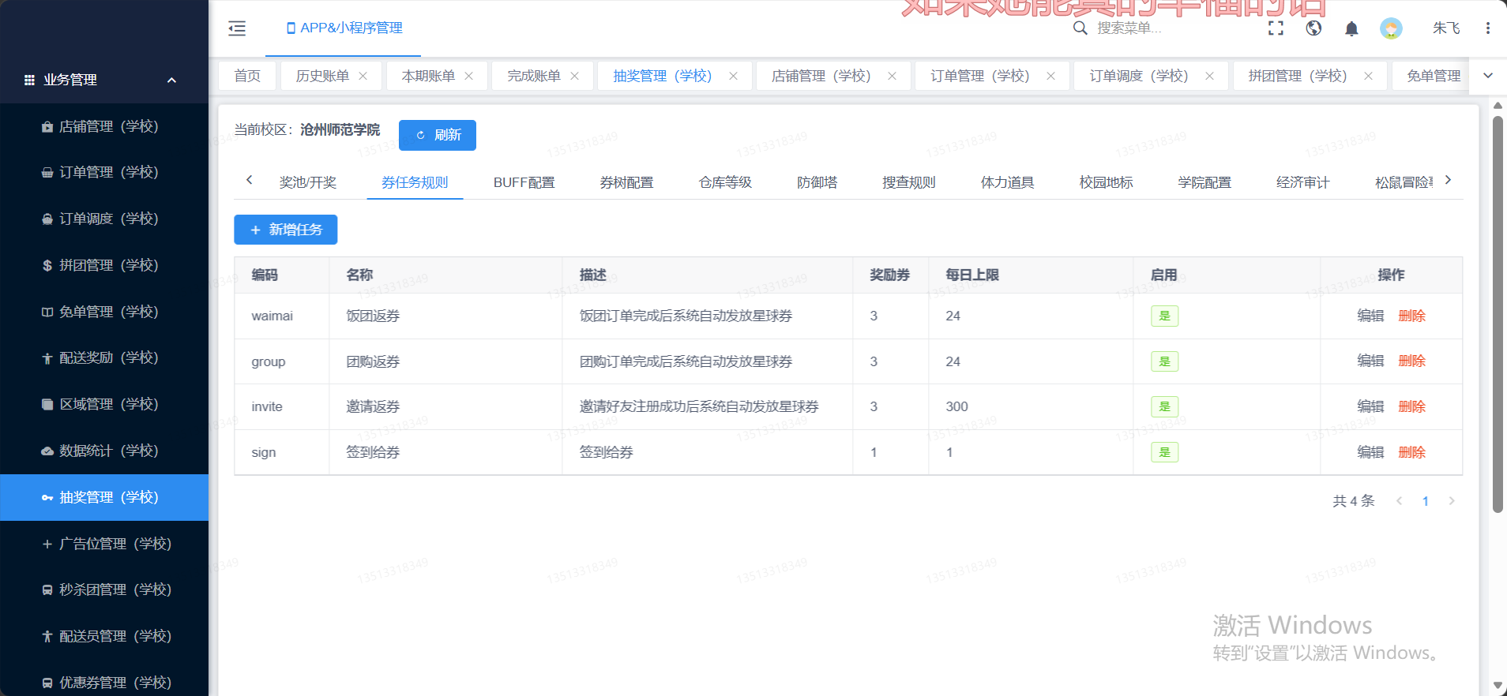Open the vertical three-dot more menu

(x=1487, y=28)
